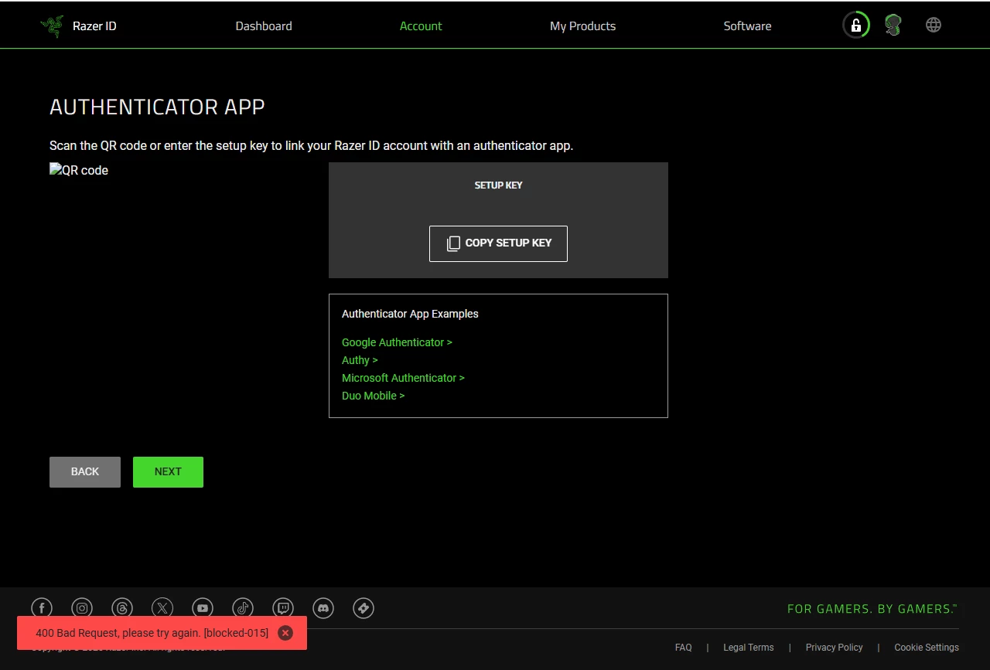Click the ticket-shaped footer social icon

364,609
